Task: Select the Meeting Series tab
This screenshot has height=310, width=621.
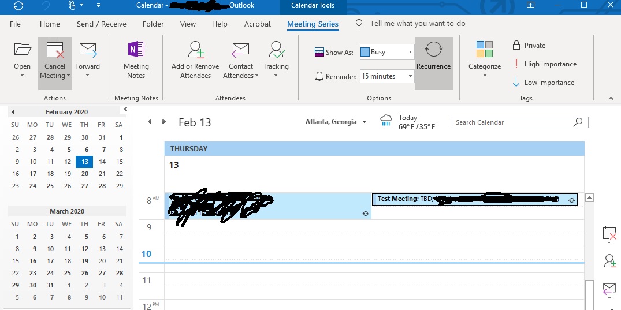Action: (x=313, y=24)
